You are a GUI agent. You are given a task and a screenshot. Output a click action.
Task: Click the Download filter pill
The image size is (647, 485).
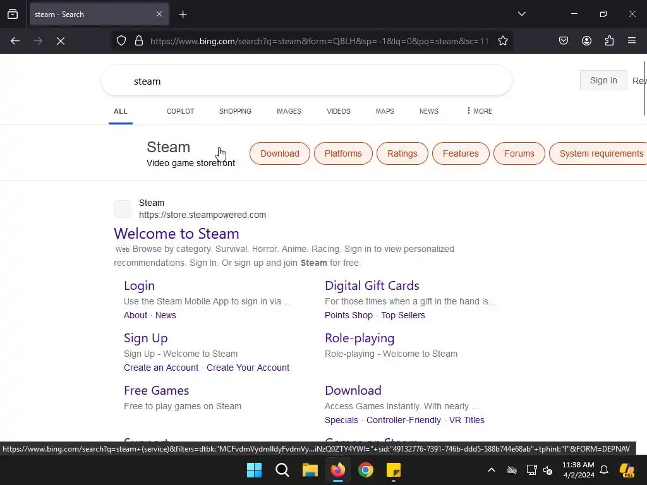point(280,153)
